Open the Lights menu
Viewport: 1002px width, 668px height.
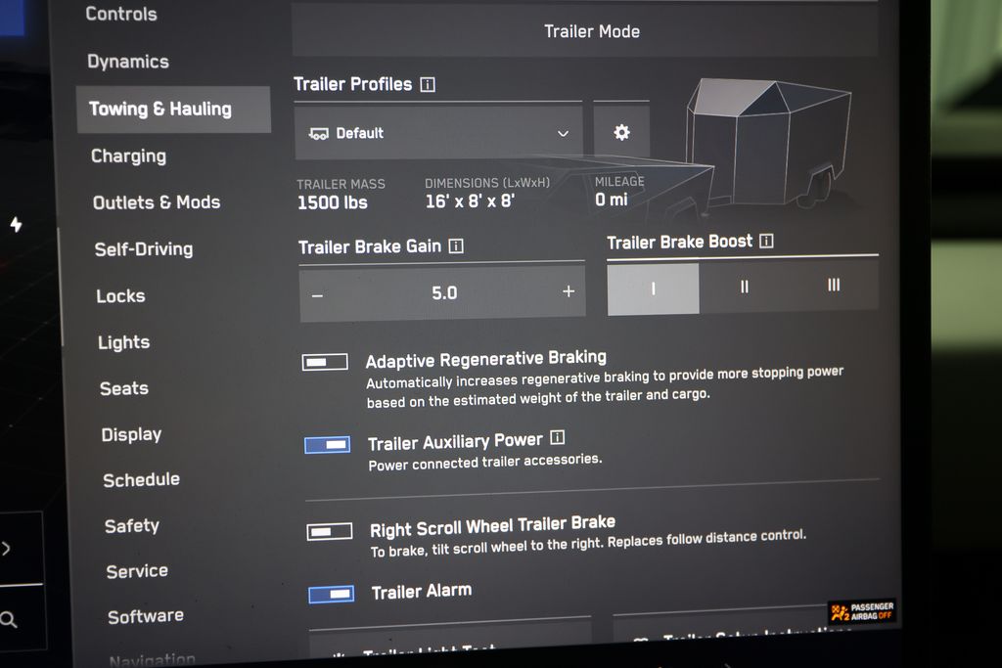tap(124, 342)
